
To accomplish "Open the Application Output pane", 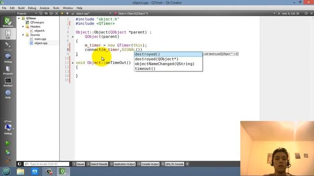I will click(x=123, y=164).
